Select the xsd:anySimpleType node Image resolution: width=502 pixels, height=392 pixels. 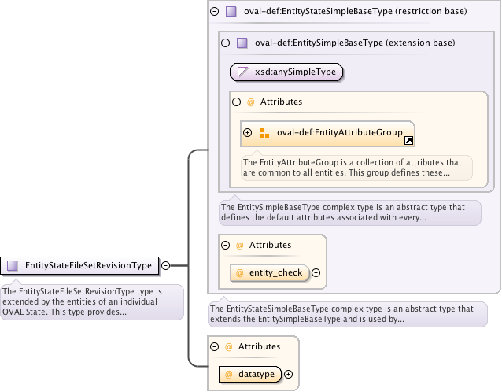294,72
